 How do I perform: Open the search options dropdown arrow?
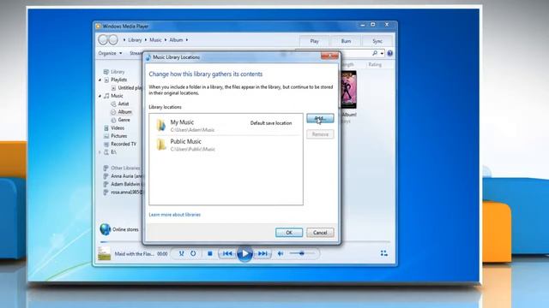(382, 53)
